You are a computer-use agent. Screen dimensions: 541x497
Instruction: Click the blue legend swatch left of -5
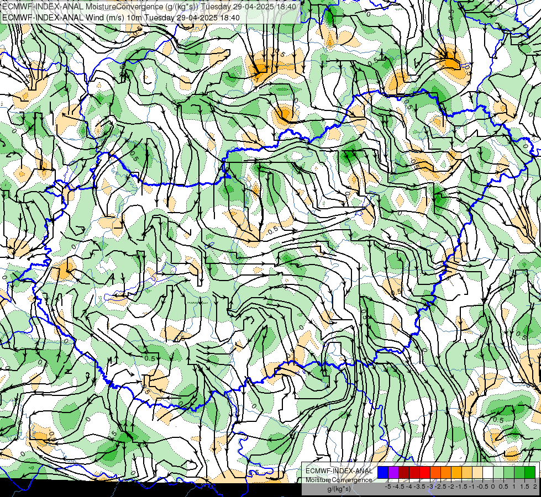383,472
